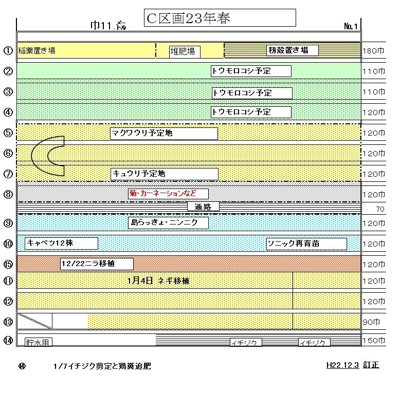Select the '12/22ニラ移植' text box

coord(97,264)
